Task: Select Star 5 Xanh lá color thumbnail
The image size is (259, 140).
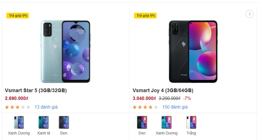Action: [x=43, y=122]
